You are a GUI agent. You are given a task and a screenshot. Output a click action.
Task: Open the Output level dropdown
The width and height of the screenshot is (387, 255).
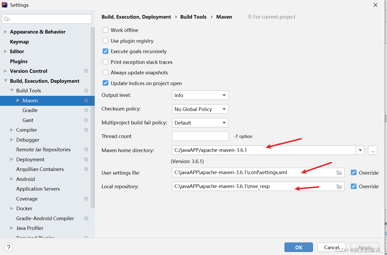coord(200,95)
